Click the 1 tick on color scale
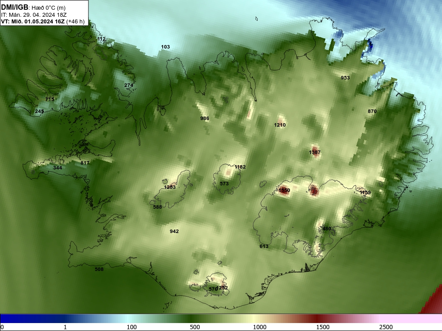This screenshot has height=331, width=442. (65, 327)
